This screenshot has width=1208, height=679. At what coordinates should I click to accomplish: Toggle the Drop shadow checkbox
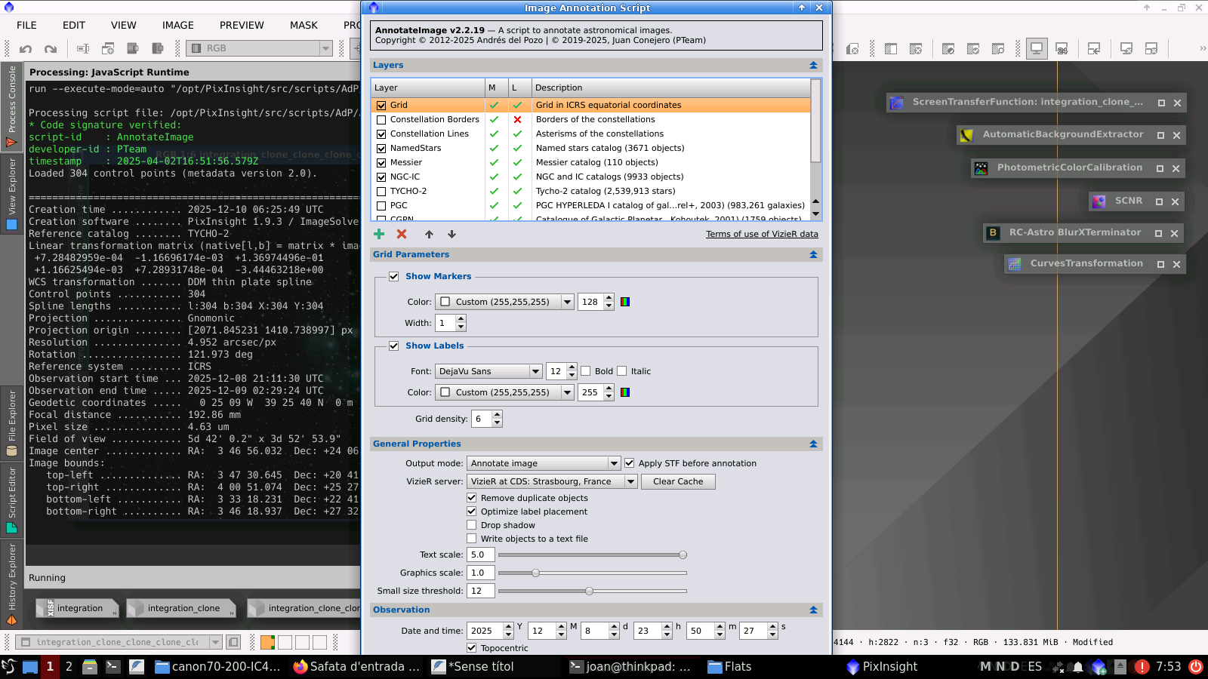tap(472, 525)
